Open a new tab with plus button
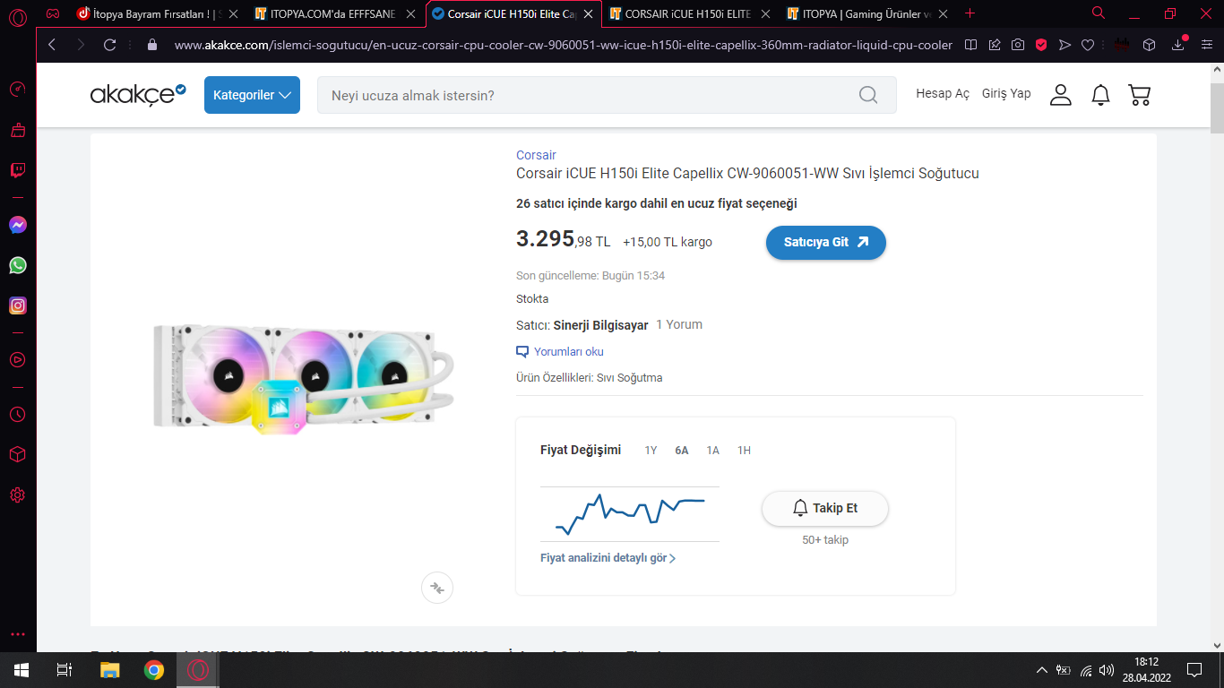 (970, 13)
